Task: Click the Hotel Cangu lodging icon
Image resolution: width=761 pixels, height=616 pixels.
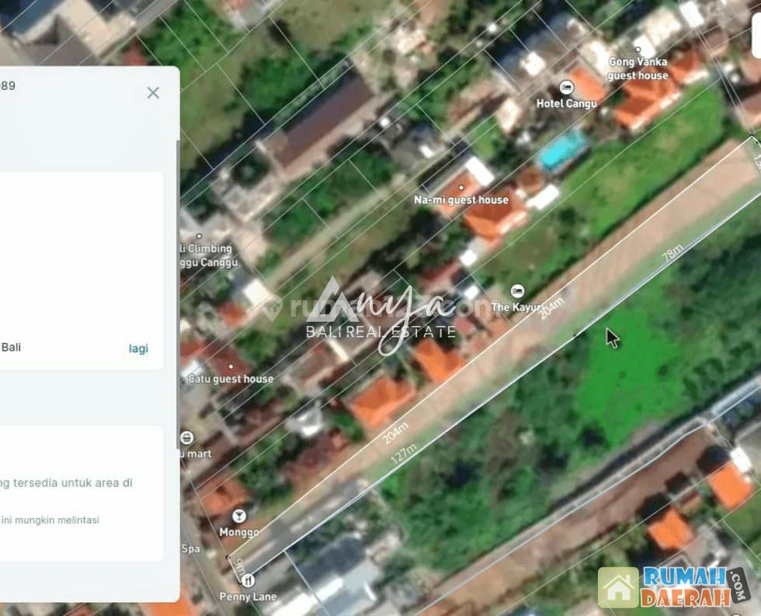Action: (566, 88)
